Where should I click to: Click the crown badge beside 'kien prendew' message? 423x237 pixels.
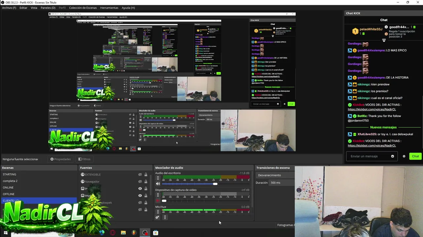click(x=355, y=85)
